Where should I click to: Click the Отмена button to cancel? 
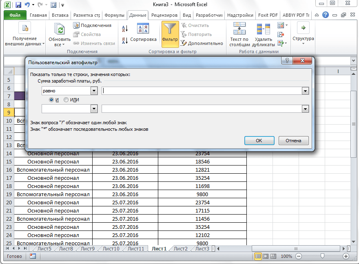[x=293, y=141]
